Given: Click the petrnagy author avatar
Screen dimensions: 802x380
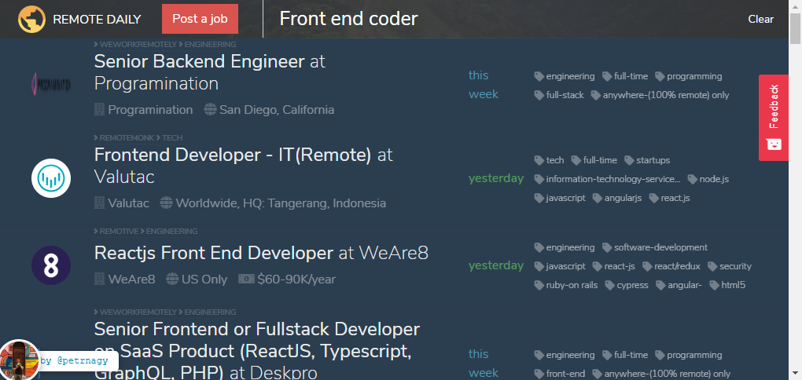Looking at the screenshot, I should pyautogui.click(x=19, y=360).
